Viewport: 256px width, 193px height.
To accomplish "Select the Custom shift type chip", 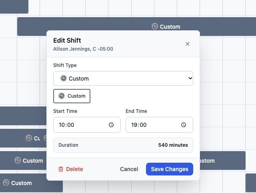I will (72, 96).
